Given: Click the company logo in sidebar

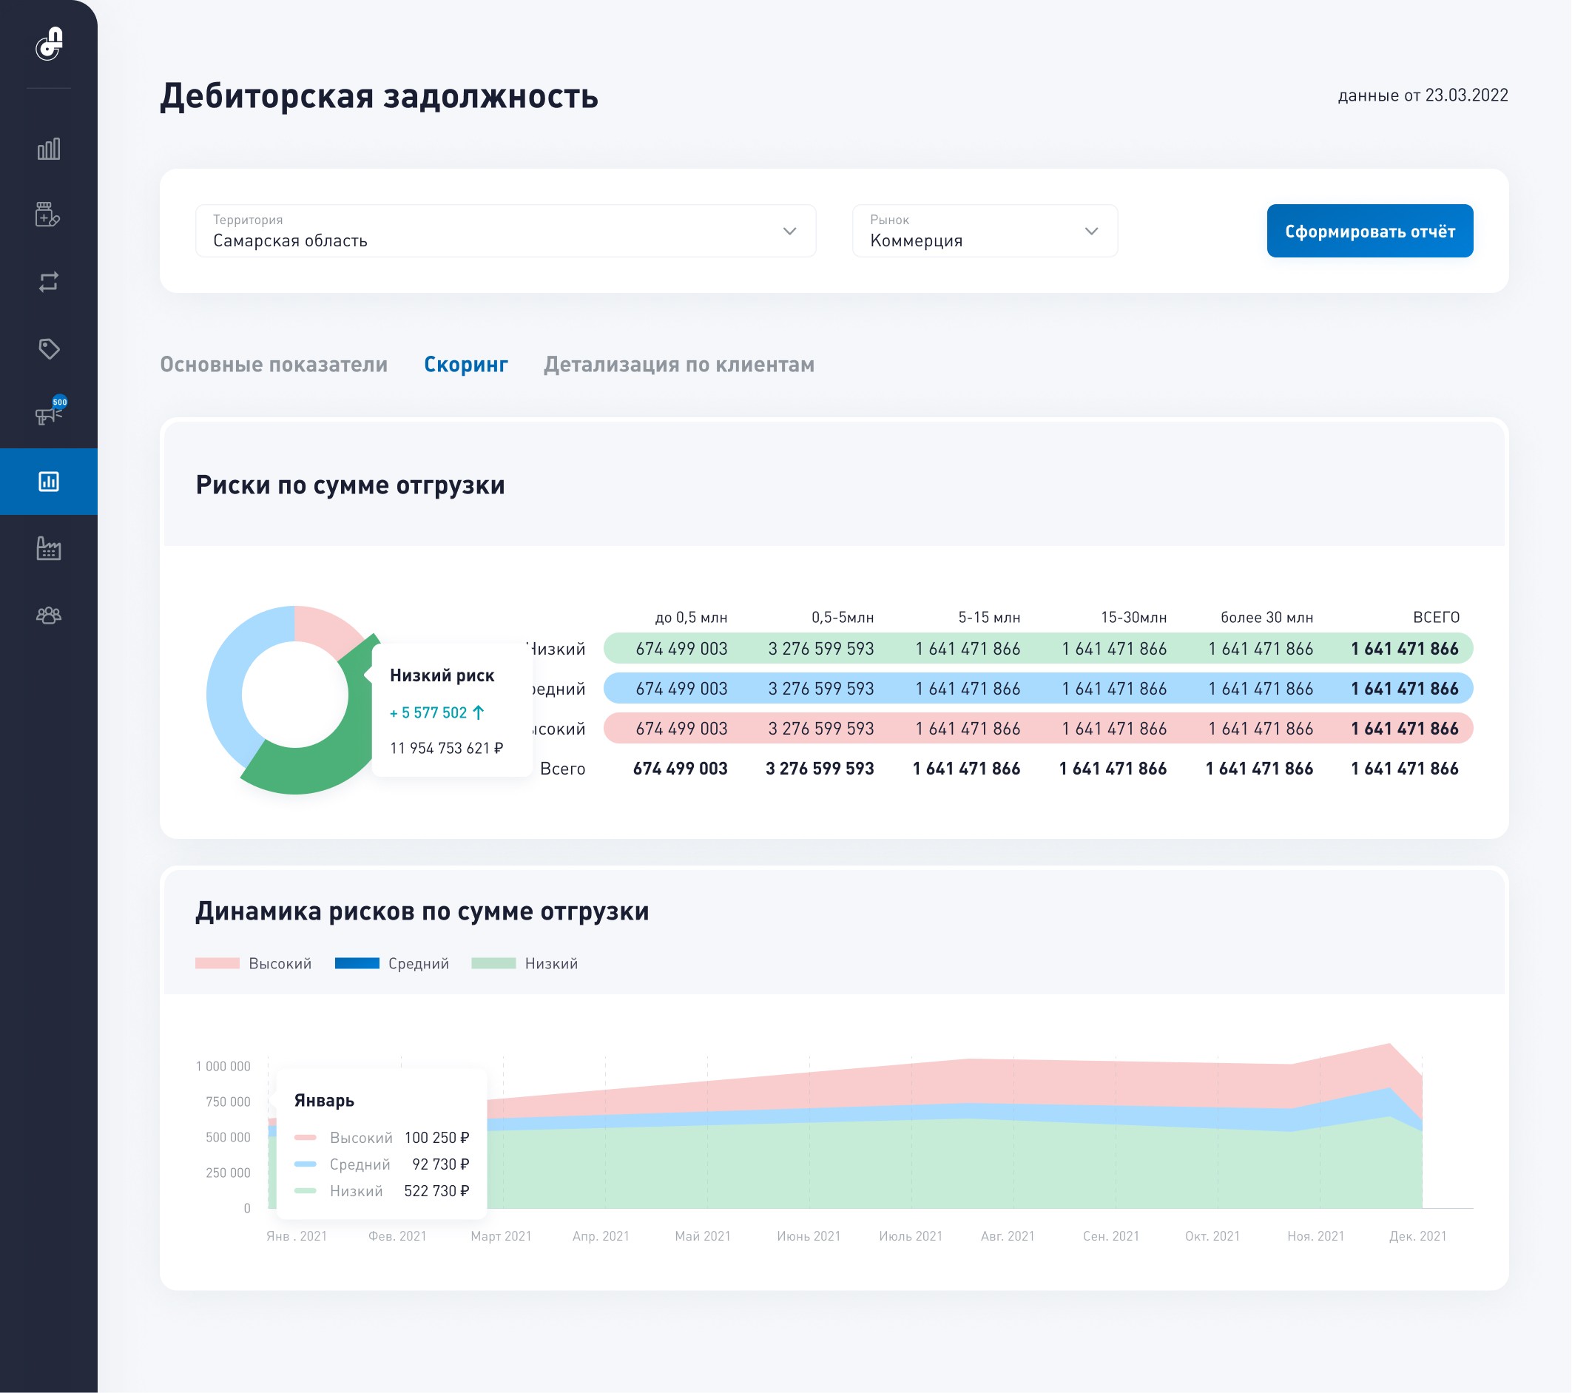Looking at the screenshot, I should pos(50,44).
